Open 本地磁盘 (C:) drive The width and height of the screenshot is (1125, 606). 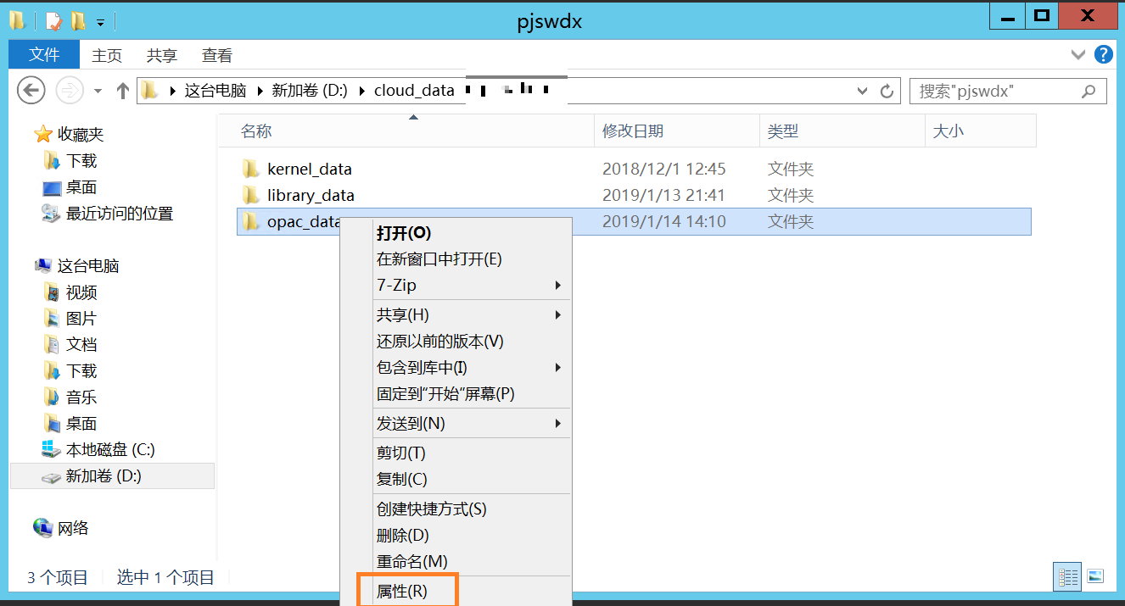click(110, 450)
